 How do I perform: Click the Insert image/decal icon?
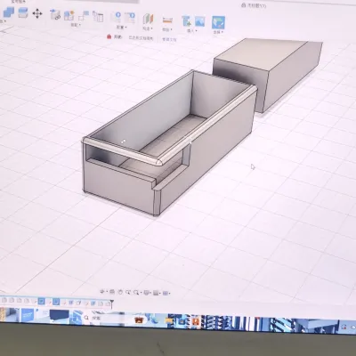(200, 21)
